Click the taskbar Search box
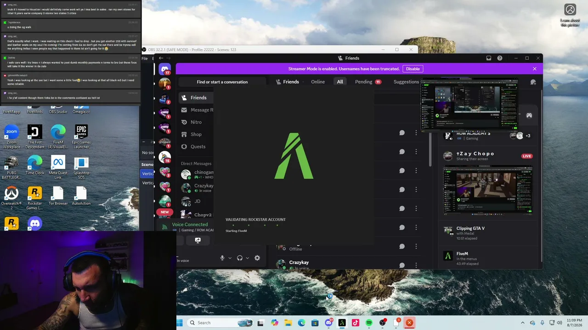Screen dimensions: 588x330 point(220,323)
